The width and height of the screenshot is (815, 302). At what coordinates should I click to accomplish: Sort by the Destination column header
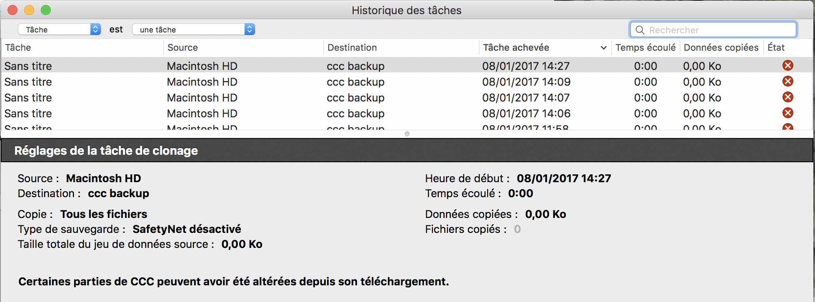(x=352, y=48)
